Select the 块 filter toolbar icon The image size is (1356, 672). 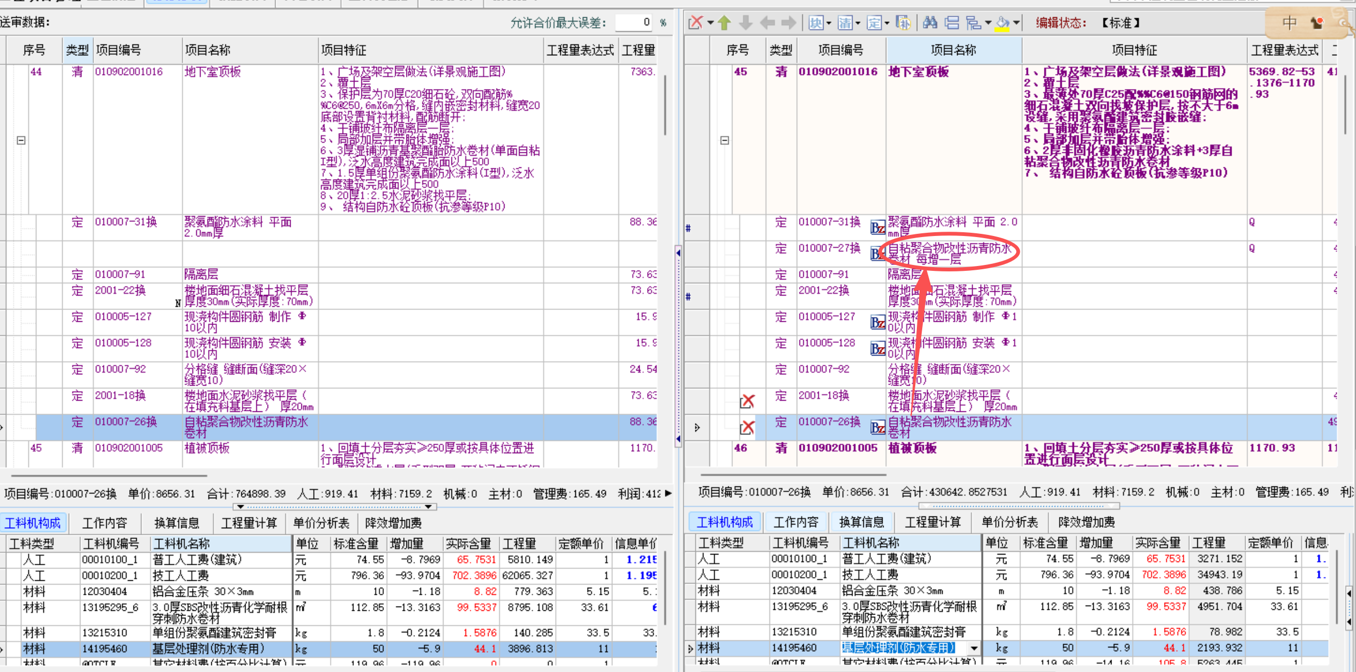pyautogui.click(x=816, y=23)
